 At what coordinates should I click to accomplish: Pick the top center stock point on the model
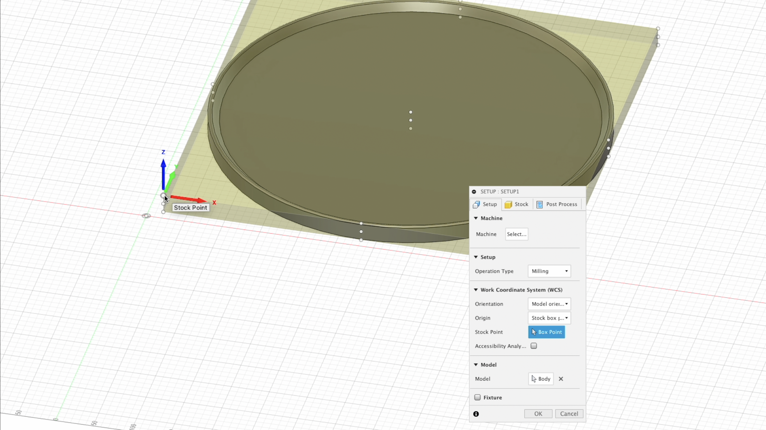(x=411, y=112)
